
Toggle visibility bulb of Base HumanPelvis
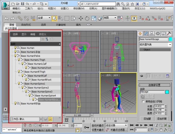[x=15, y=55]
